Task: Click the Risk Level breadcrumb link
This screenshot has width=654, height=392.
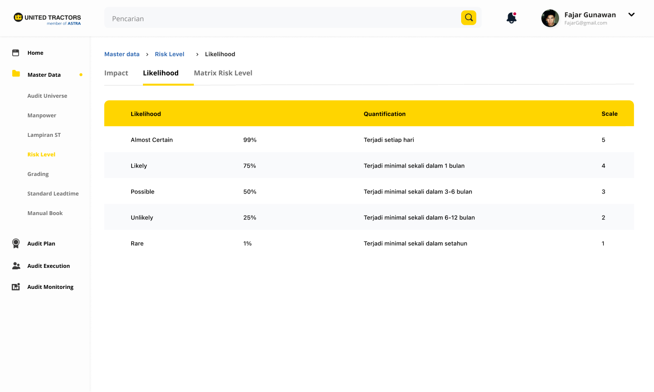Action: (x=169, y=54)
